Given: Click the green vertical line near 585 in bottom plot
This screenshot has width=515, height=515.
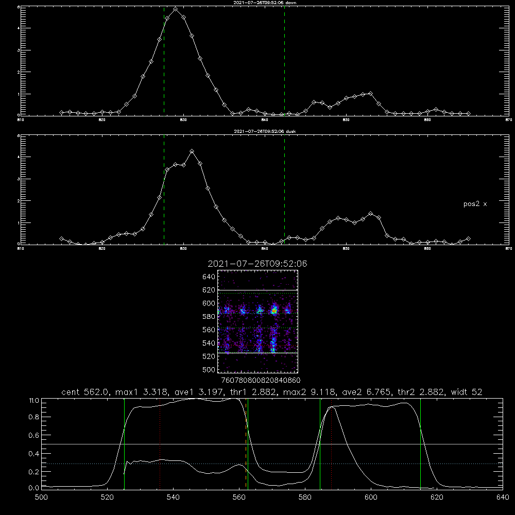Looking at the screenshot, I should 320,444.
